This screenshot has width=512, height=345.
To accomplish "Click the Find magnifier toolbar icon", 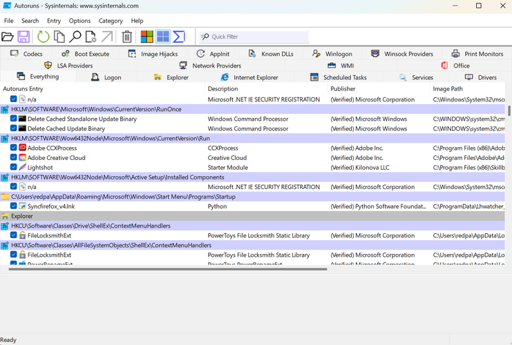I will pyautogui.click(x=75, y=37).
